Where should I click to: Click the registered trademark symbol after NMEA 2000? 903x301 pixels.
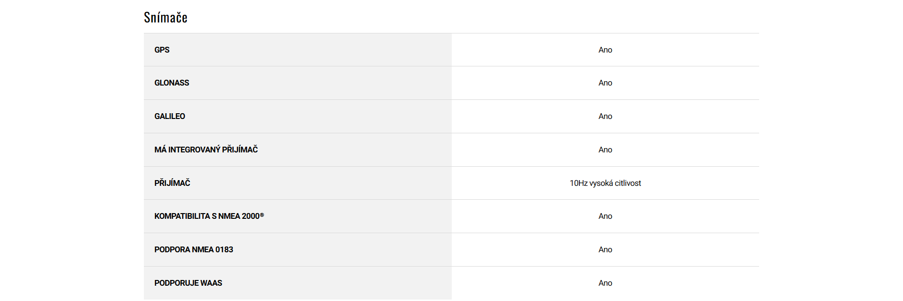(x=262, y=215)
